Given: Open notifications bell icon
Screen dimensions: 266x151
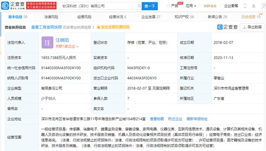Looking at the screenshot, I should [x=254, y=6].
